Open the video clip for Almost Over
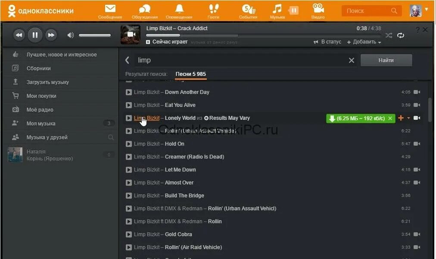This screenshot has width=436, height=259. click(417, 183)
